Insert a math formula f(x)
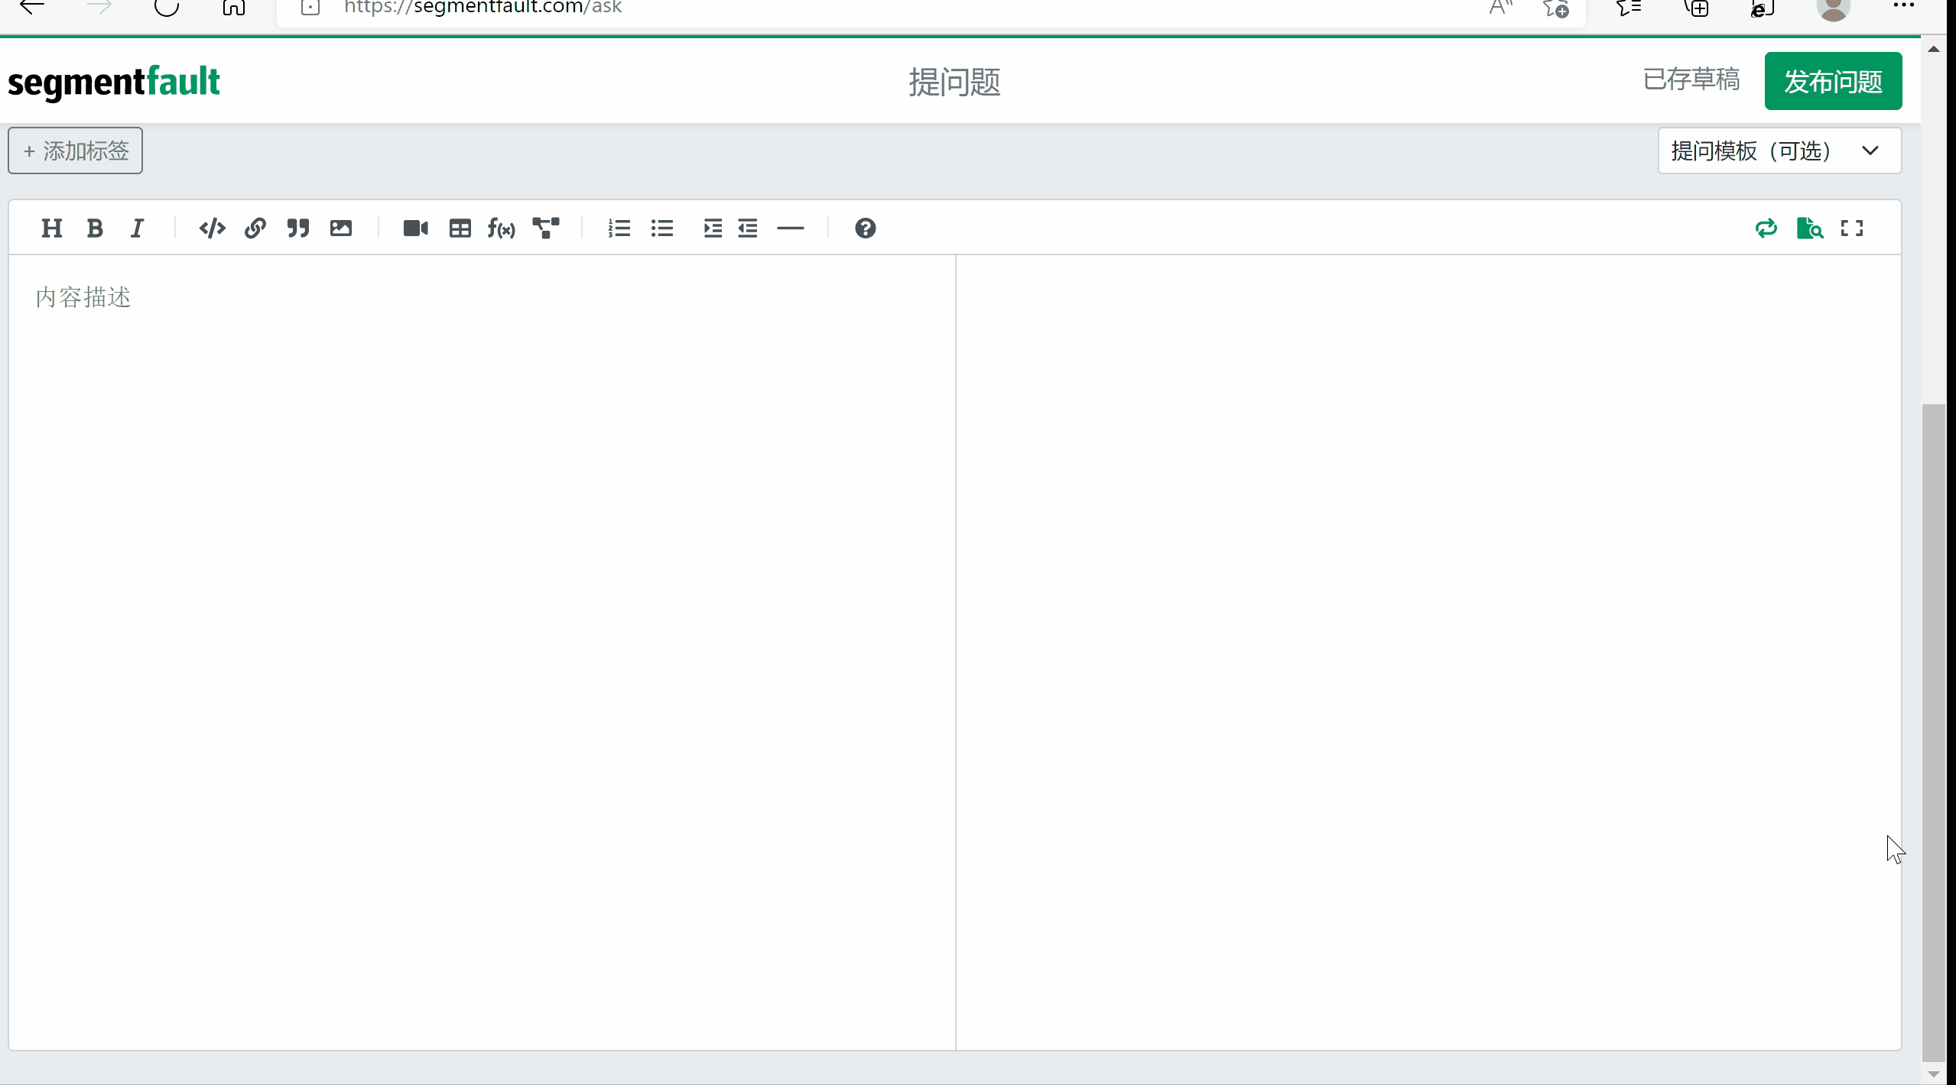1956x1085 pixels. pyautogui.click(x=502, y=228)
